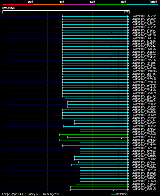
Task: Click the orange ~40% identity legend segment
Action: [49, 4]
